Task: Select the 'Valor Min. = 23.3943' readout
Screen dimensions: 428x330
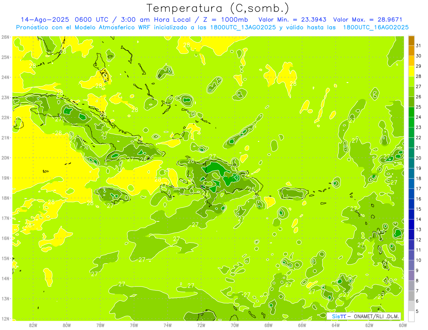Action: (x=292, y=20)
